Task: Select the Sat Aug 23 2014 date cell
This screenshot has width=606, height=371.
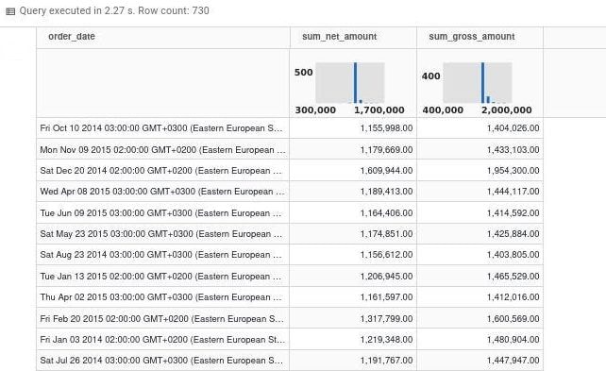Action: click(x=163, y=255)
